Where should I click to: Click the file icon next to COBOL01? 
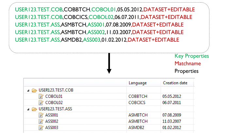coord(41,96)
